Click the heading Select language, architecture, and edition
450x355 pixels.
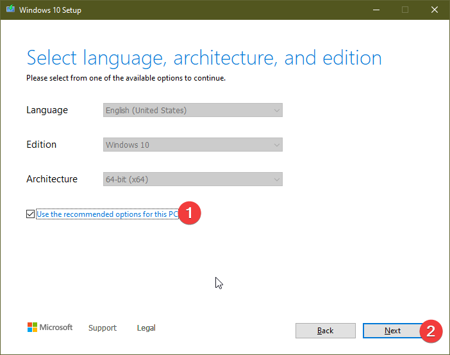point(204,58)
